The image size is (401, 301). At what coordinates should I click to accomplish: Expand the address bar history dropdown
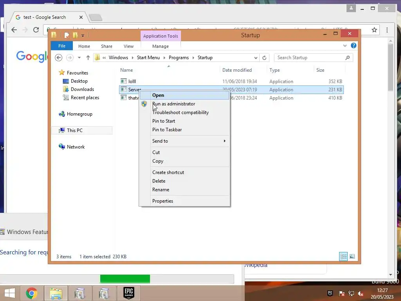[256, 58]
